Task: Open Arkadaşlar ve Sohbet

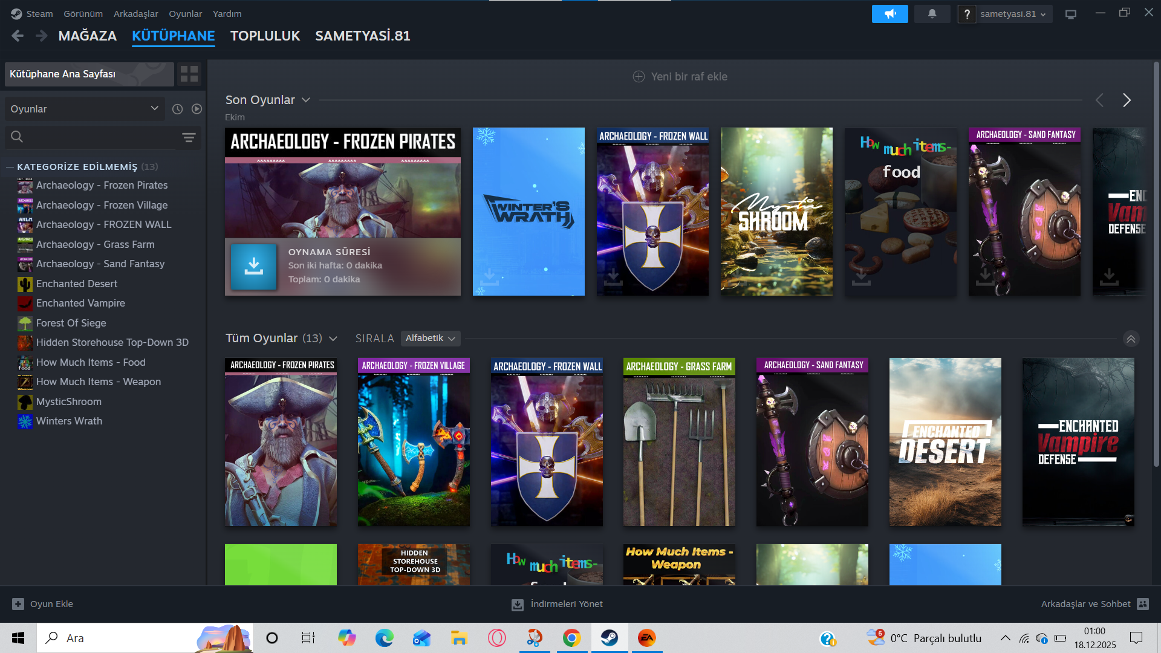Action: [1086, 604]
